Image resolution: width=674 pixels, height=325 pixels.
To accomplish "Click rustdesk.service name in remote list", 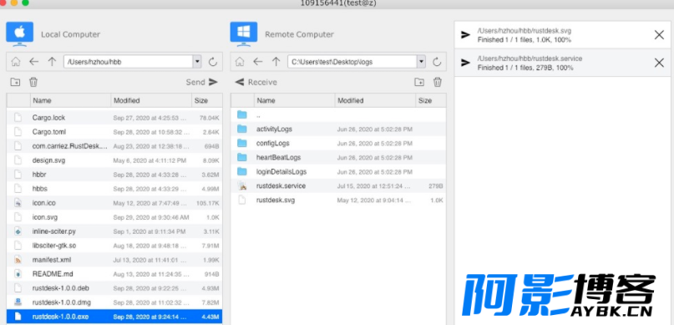I will point(281,185).
